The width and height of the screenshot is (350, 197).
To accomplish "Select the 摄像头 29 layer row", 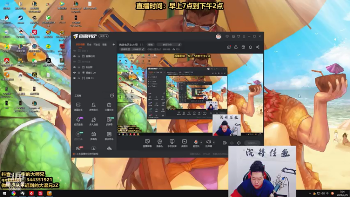I will 94,73.
